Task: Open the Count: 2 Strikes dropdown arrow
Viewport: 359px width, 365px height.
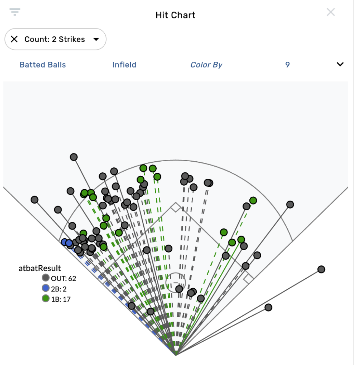Action: tap(96, 39)
